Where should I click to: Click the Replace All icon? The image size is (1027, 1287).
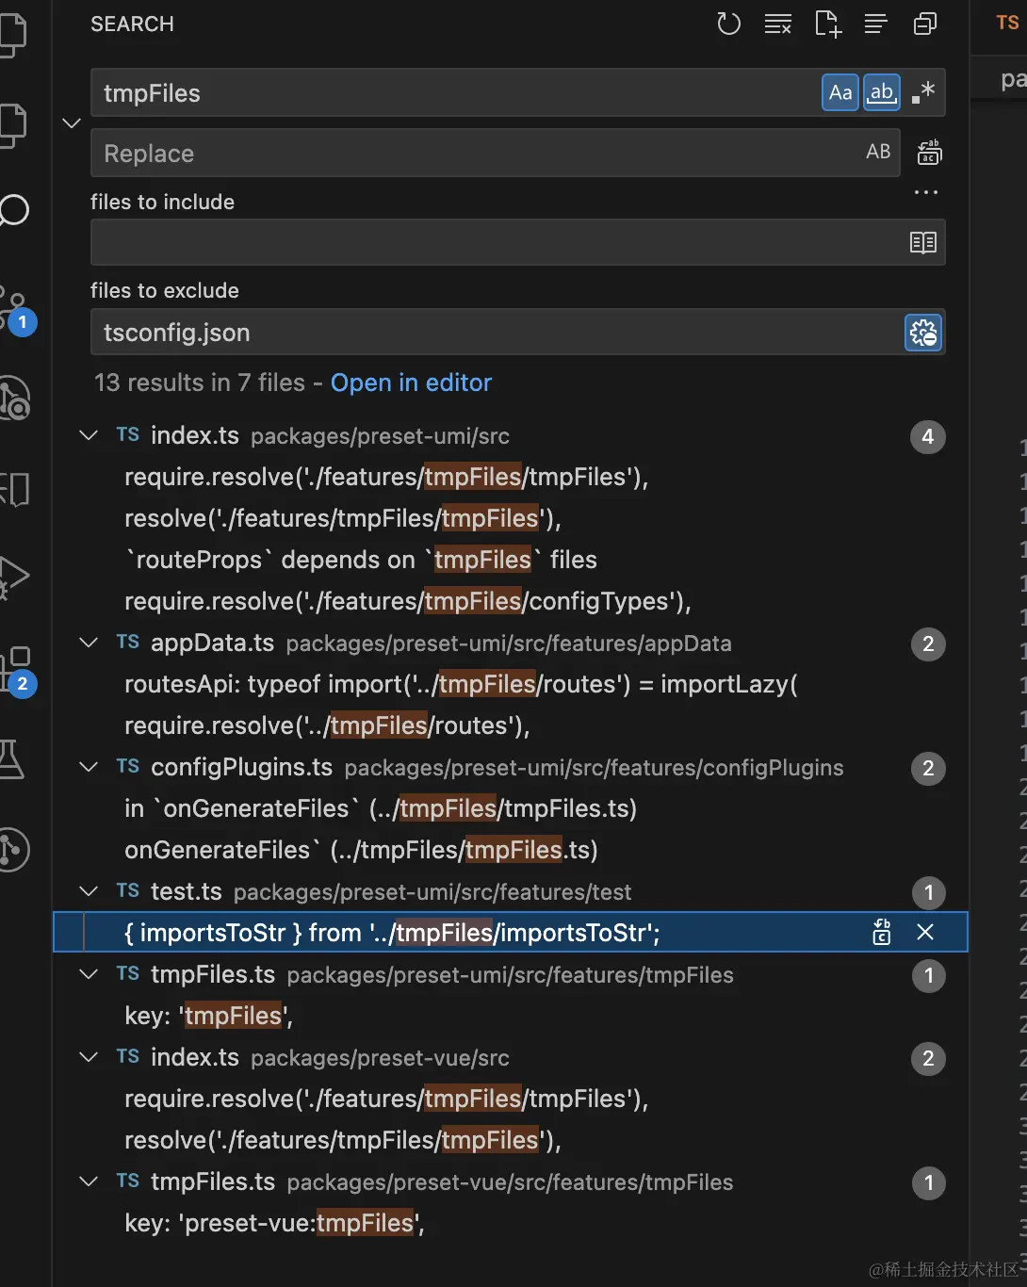point(929,152)
